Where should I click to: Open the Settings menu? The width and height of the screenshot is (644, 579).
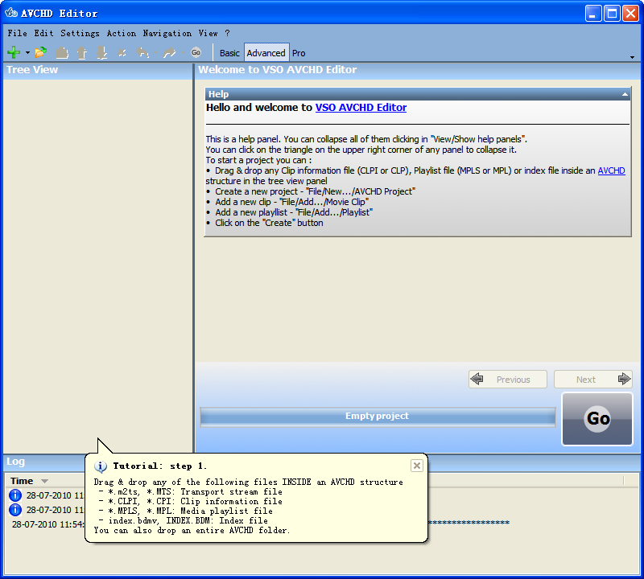(x=80, y=33)
